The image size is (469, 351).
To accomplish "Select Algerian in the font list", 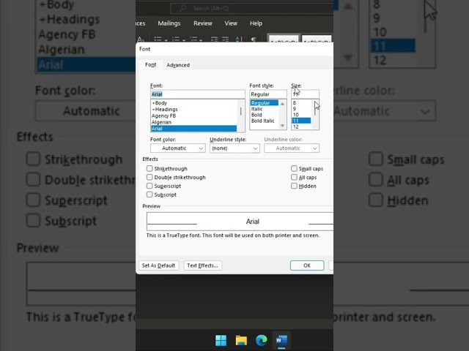I will (x=193, y=122).
